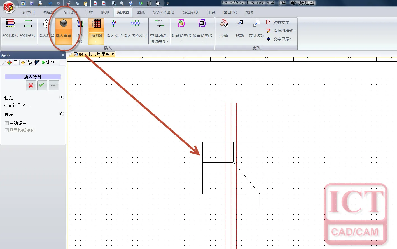Collapse the 信息 section
The width and height of the screenshot is (397, 249).
(62, 97)
